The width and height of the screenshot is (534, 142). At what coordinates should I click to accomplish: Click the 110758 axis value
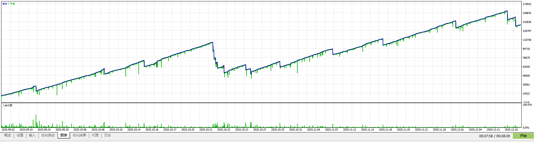click(x=527, y=40)
